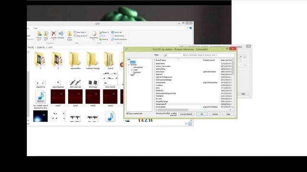Click the Edit item in Explorer ribbon

(103, 36)
